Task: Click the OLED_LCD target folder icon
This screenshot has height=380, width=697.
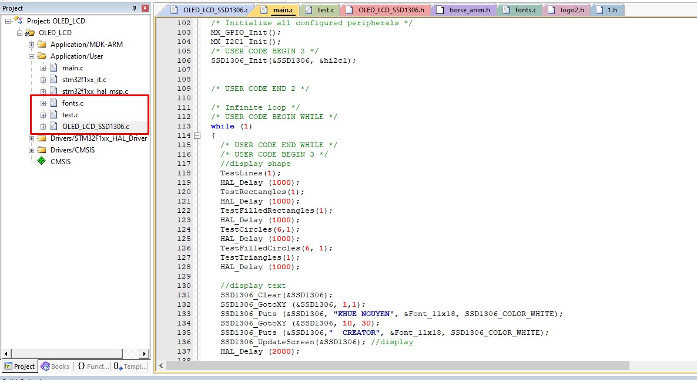Action: pos(30,33)
